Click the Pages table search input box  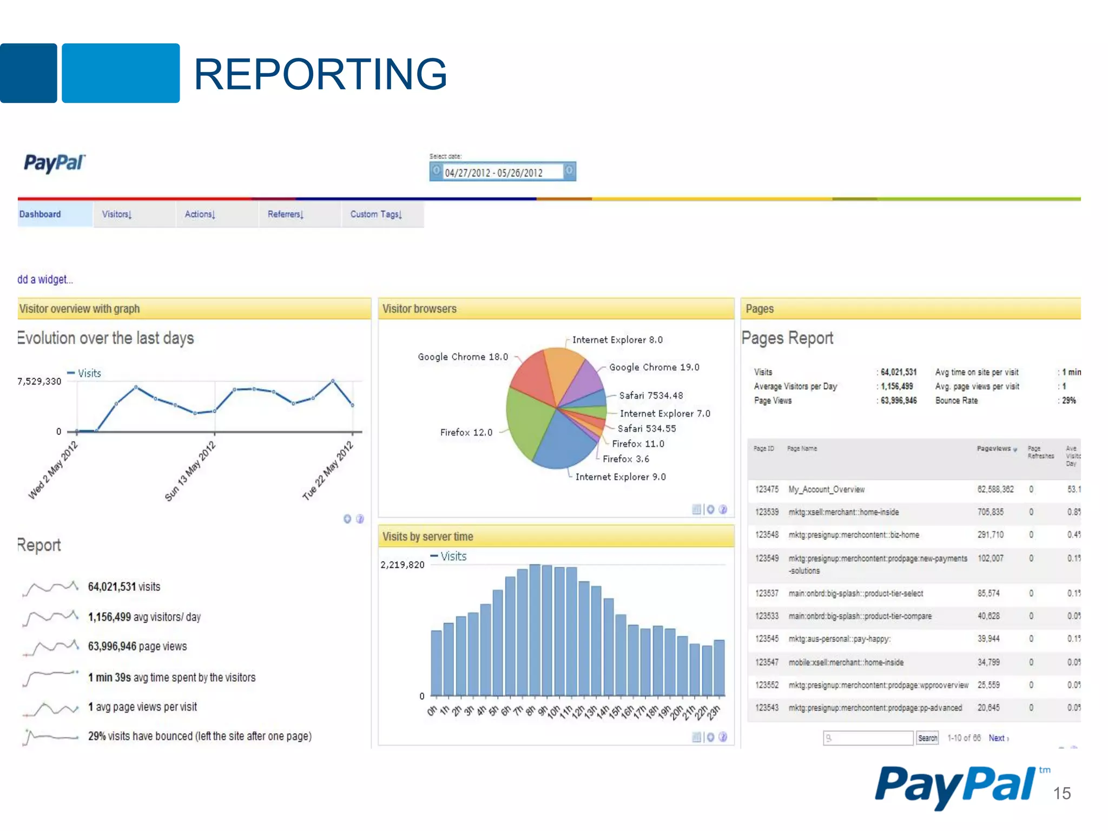868,738
